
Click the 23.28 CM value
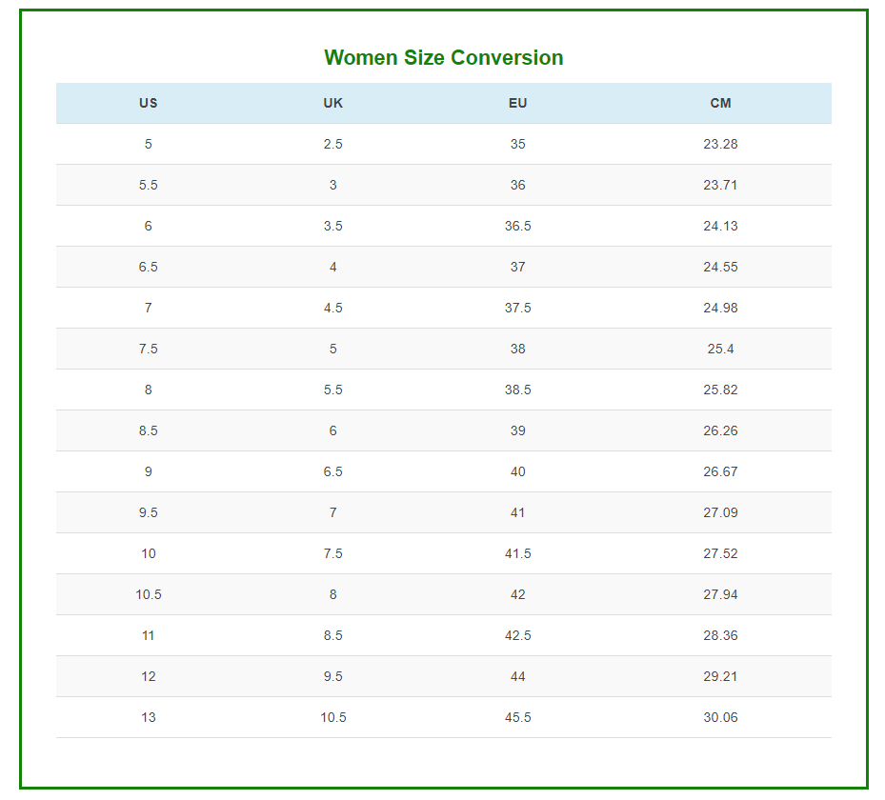click(x=720, y=144)
